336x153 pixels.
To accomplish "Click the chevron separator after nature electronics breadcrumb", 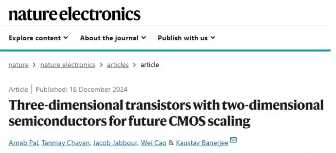I will pos(101,65).
